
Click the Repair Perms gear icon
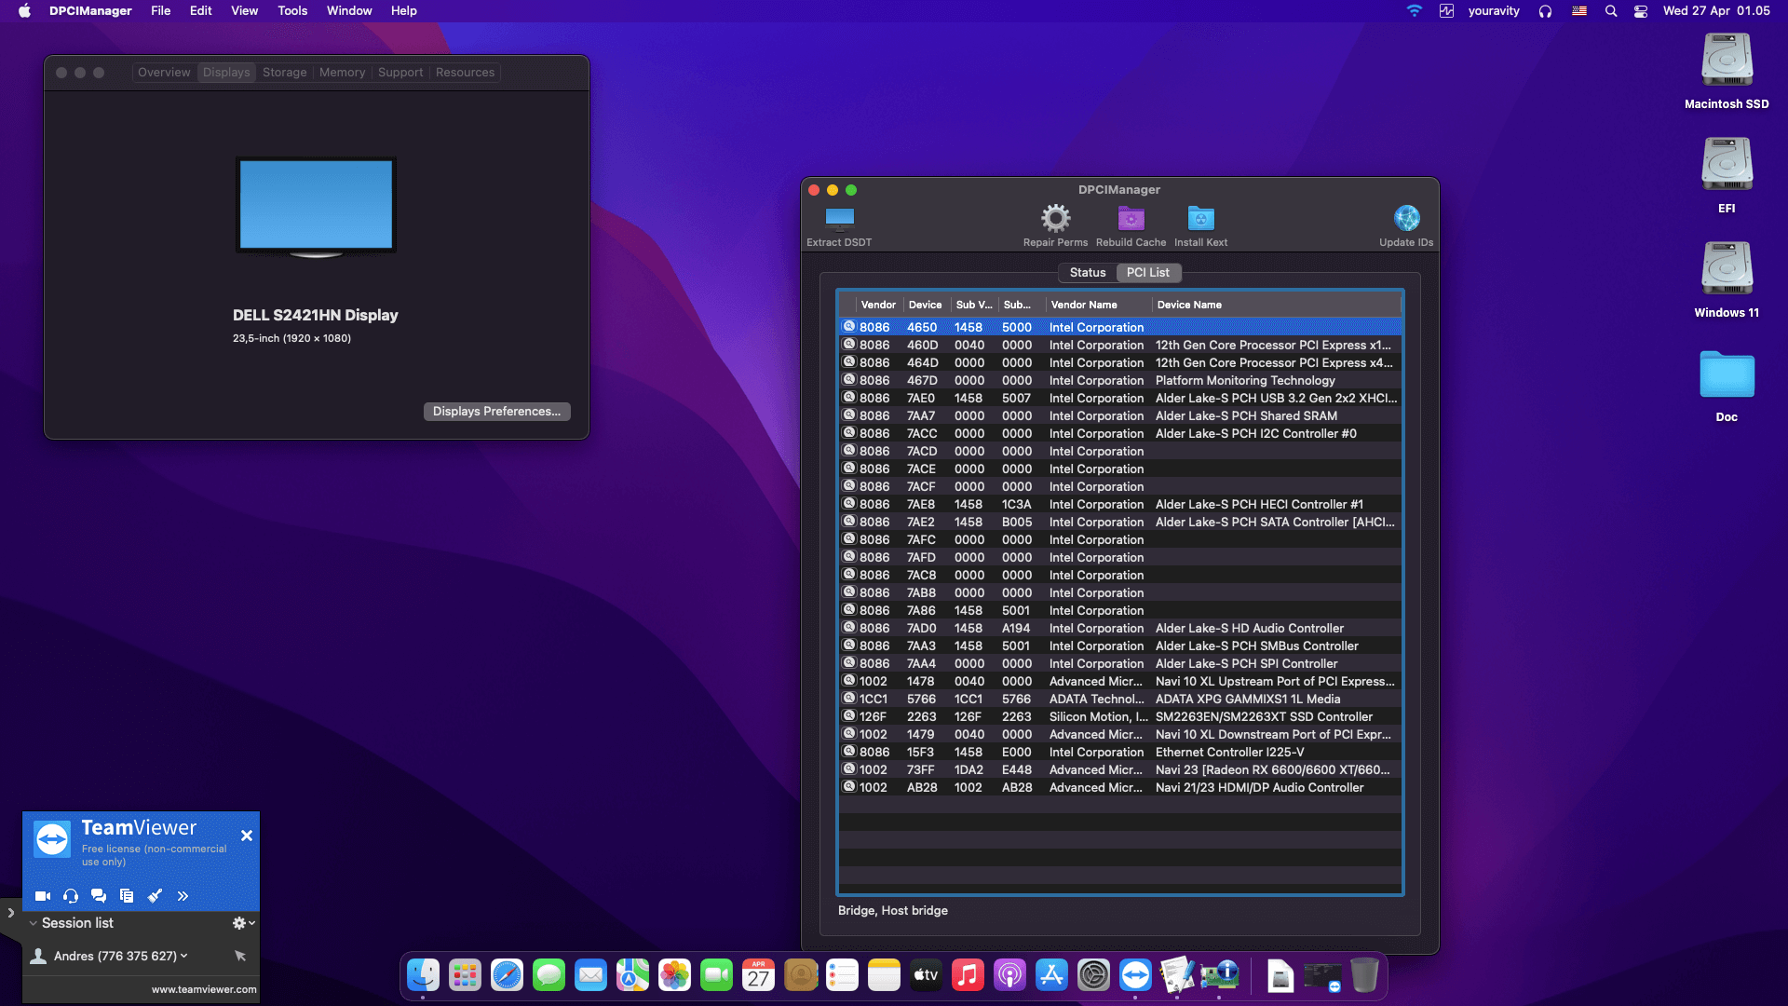pyautogui.click(x=1055, y=219)
